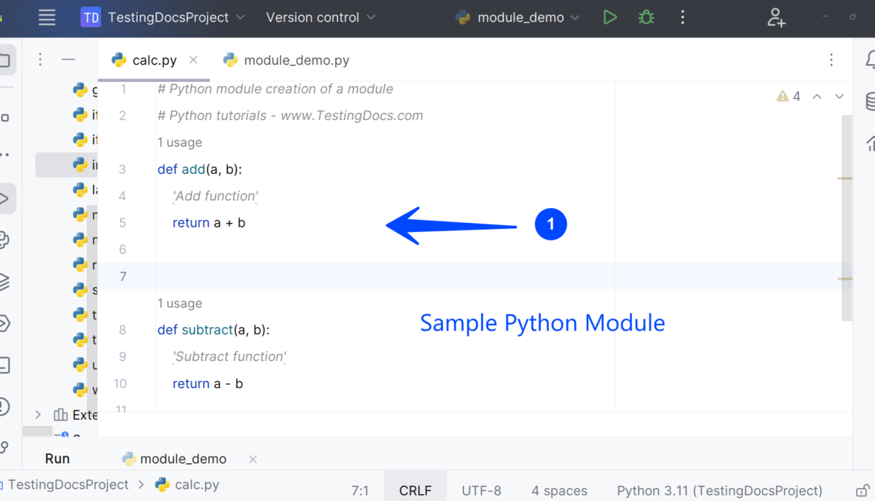The image size is (875, 501).
Task: Click the editor vertical scrollbar
Action: pos(846,218)
